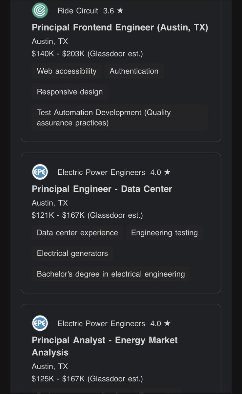Screen dimensions: 242x394
Task: Click Electric Power Engineers name on Data Center card
Action: 101,172
